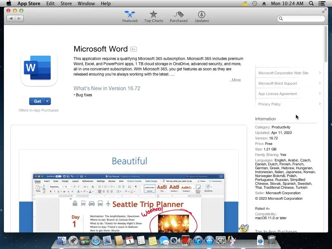This screenshot has width=332, height=249.
Task: Click the 4+ age rating badge
Action: click(x=134, y=49)
